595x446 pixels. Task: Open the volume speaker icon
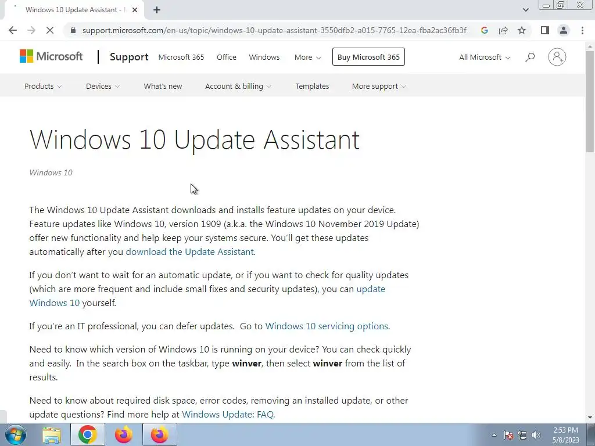click(x=536, y=435)
